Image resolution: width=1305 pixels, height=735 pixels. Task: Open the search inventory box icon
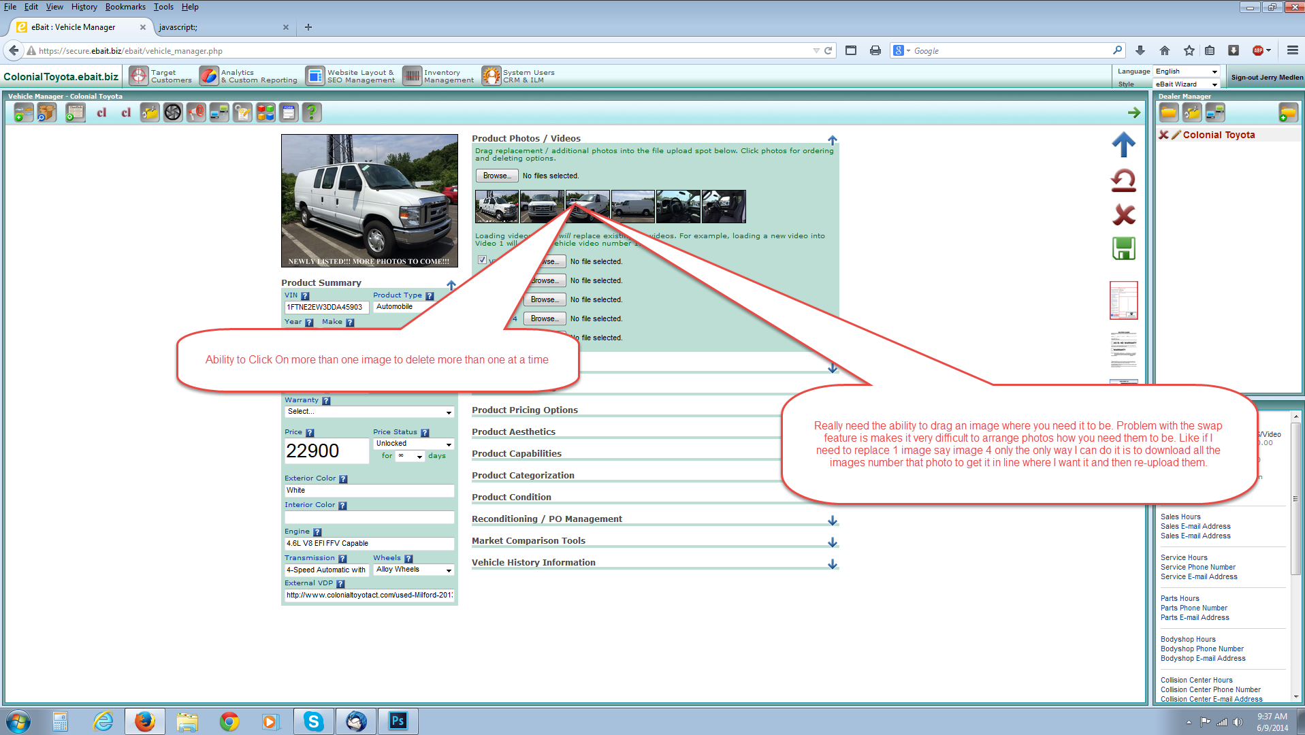(46, 112)
